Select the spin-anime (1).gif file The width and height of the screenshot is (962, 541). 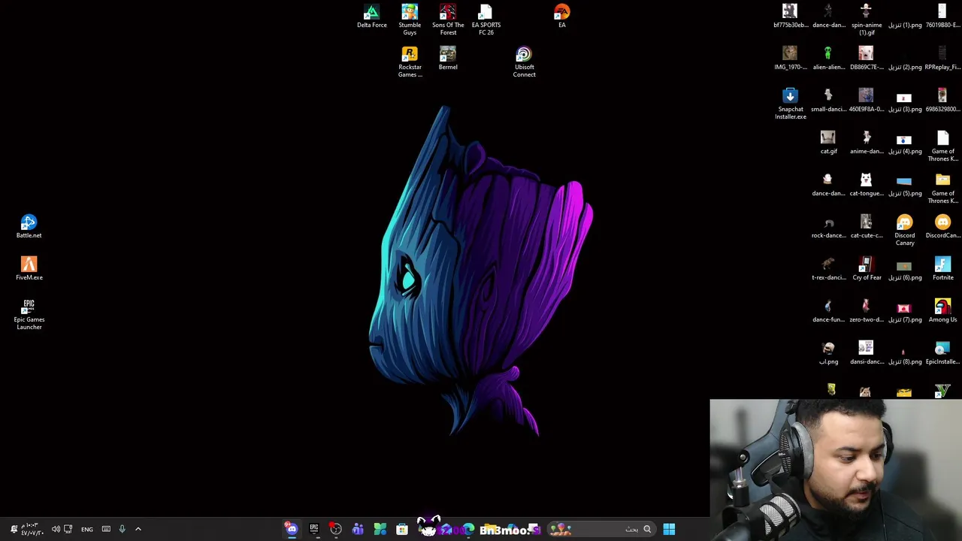pos(867,20)
